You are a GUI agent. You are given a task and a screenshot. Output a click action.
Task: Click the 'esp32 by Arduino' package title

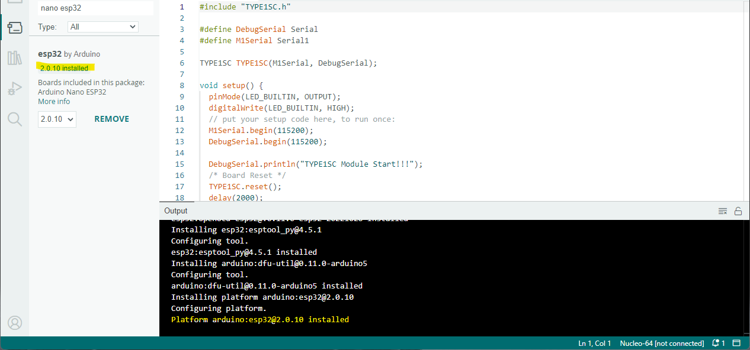coord(69,54)
